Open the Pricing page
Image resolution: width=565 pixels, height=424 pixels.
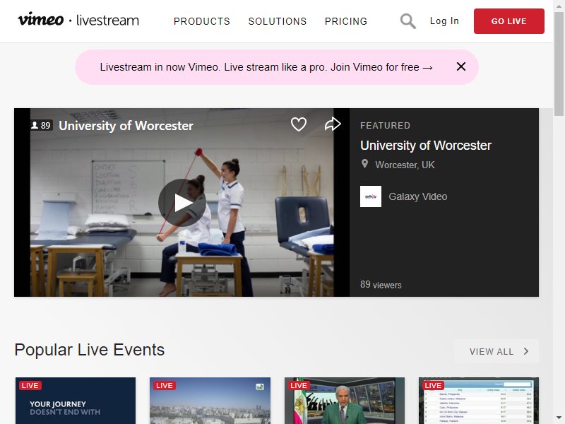(346, 21)
